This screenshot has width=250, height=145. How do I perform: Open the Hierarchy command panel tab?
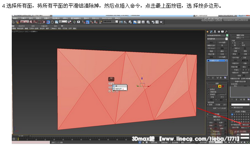pyautogui.click(x=215, y=32)
